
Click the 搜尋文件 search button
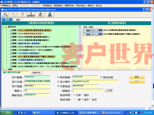(36, 73)
